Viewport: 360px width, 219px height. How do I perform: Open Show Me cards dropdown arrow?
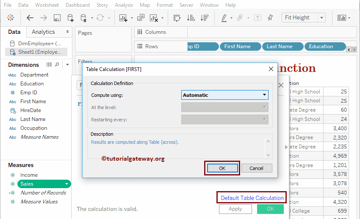tap(349, 18)
